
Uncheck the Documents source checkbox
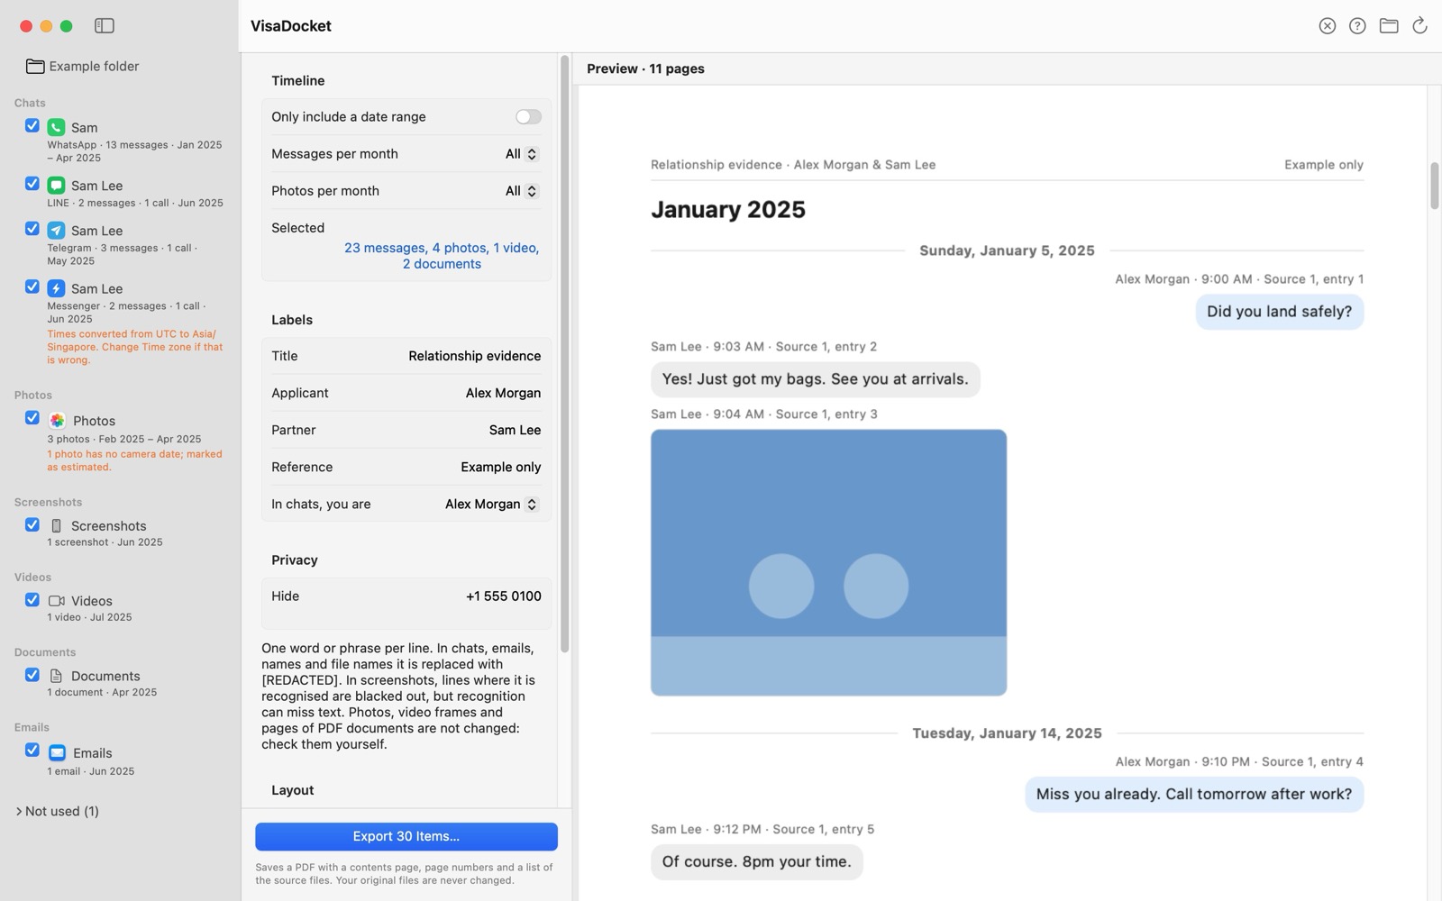coord(32,674)
